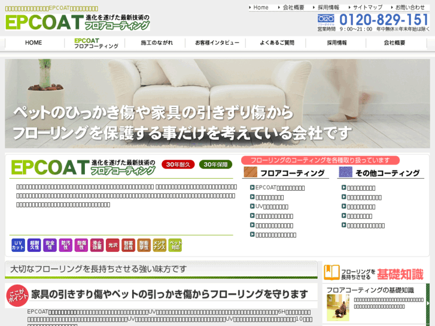Click the large EPCOAT logo in content panel
435x326 pixels.
(x=83, y=167)
